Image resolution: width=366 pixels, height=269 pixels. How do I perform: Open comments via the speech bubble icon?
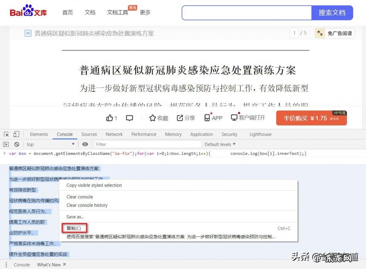click(x=129, y=118)
